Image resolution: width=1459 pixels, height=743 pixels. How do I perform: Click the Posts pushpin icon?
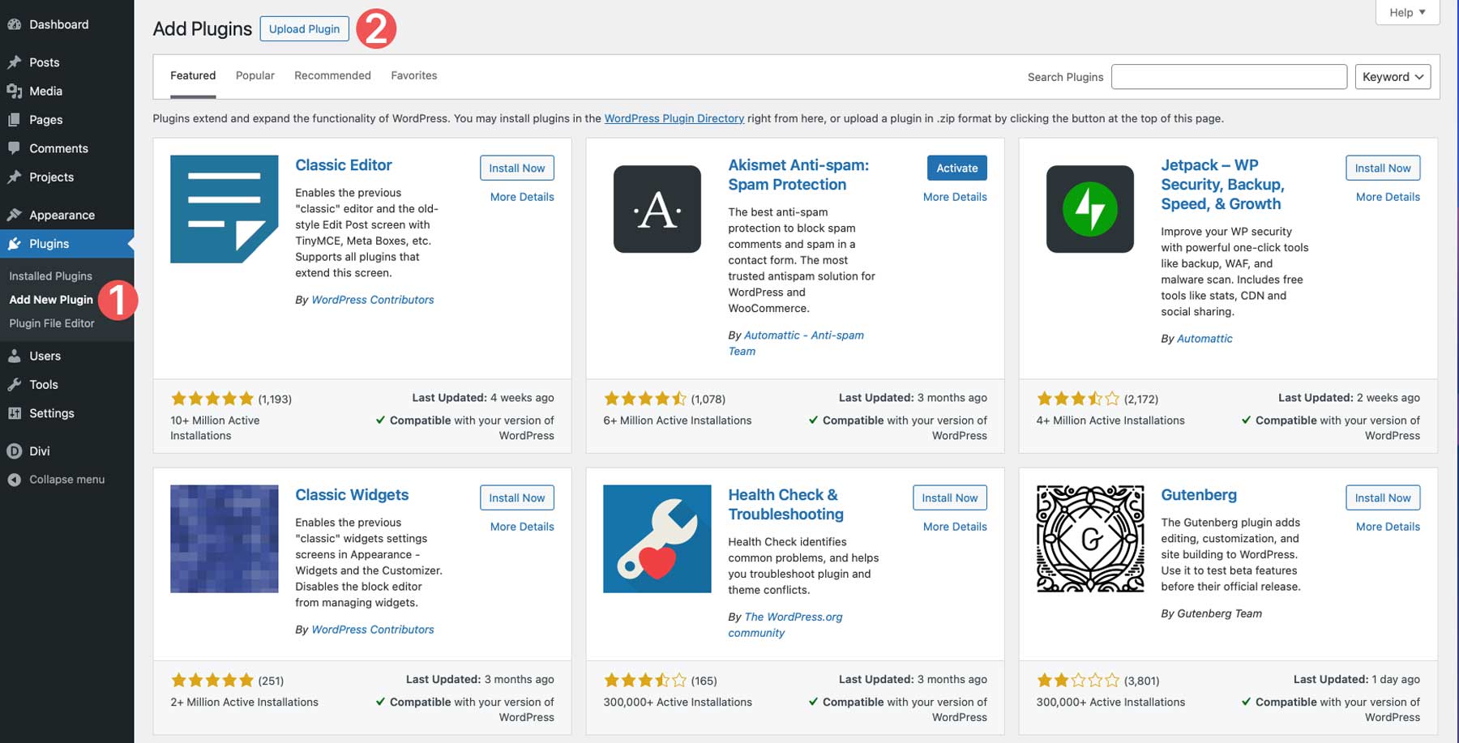point(14,62)
